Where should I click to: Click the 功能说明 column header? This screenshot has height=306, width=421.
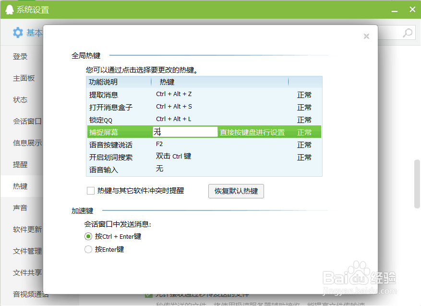point(103,82)
